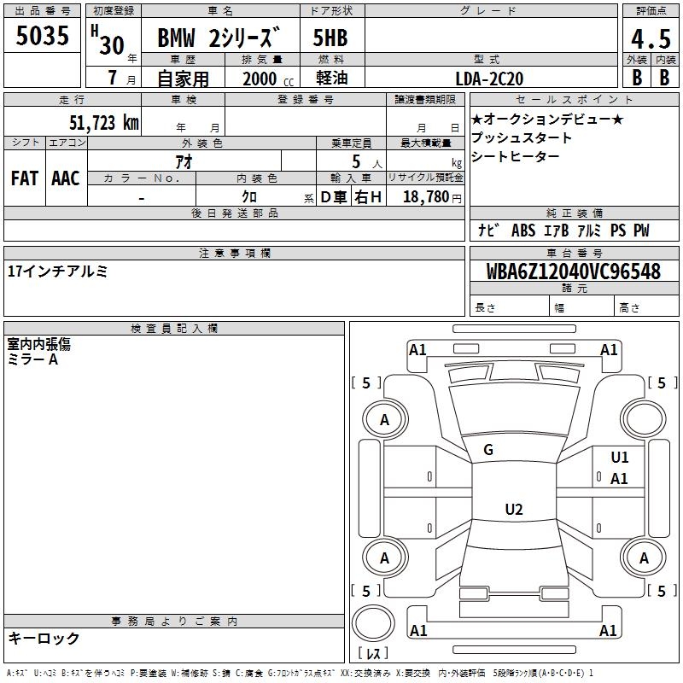Select the overall grade score 4.5
The width and height of the screenshot is (683, 683).
click(651, 38)
